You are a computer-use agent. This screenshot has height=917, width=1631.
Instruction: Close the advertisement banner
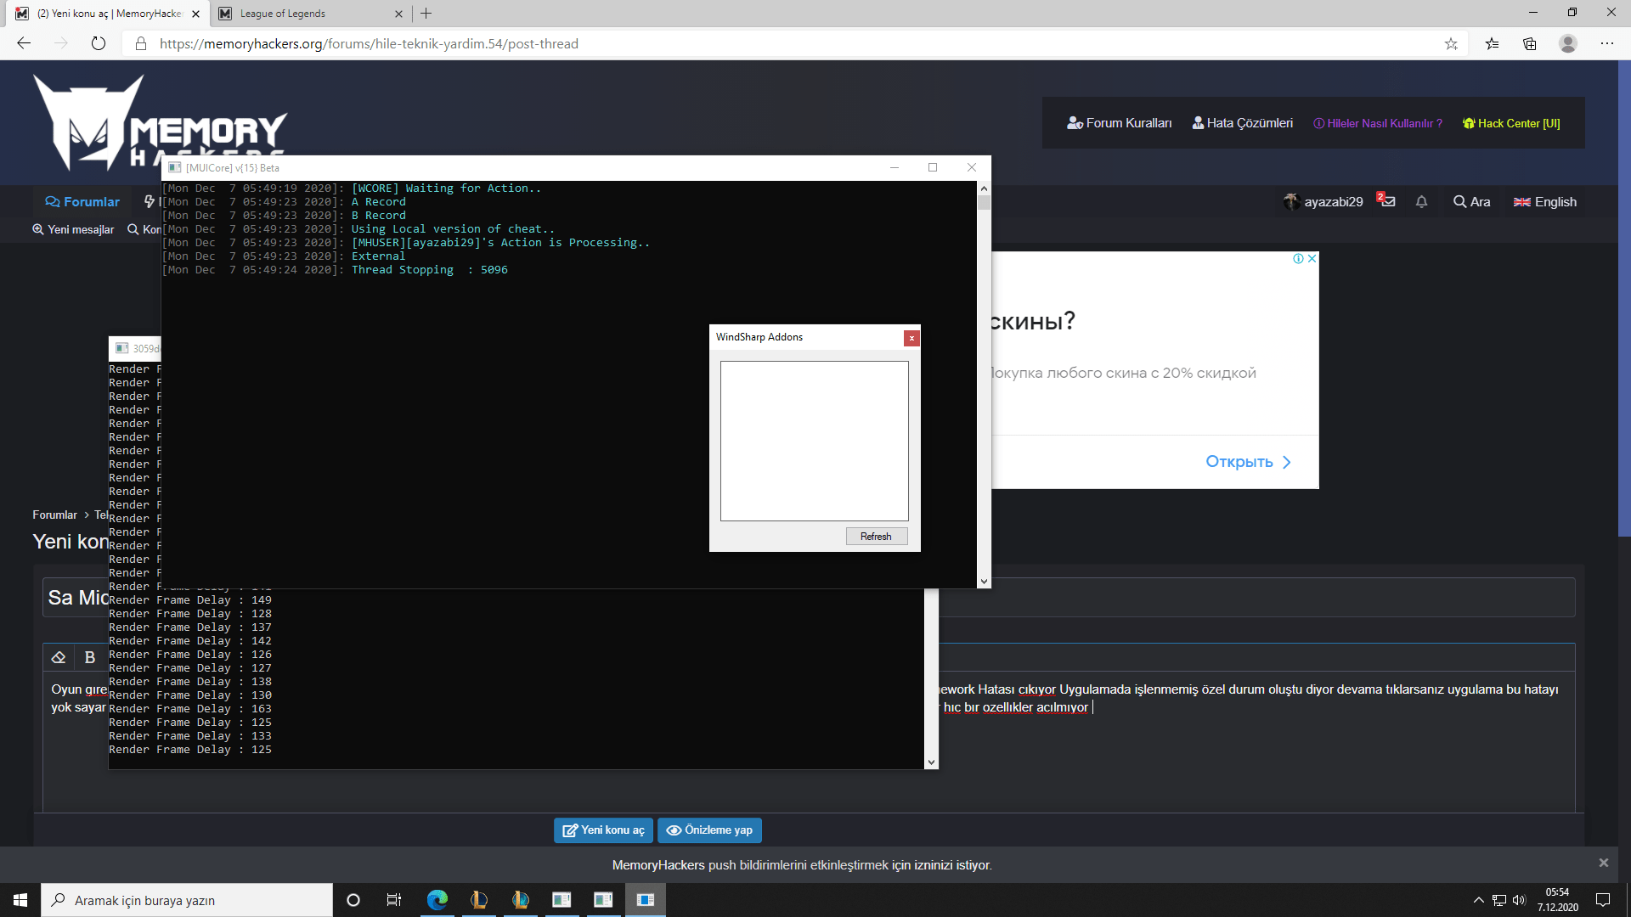(1312, 259)
